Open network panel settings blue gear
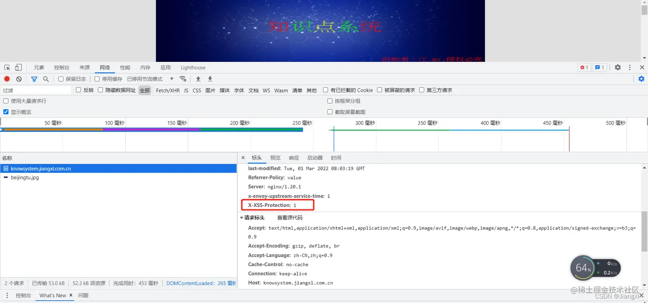Viewport: 648px width, 303px height. [641, 79]
